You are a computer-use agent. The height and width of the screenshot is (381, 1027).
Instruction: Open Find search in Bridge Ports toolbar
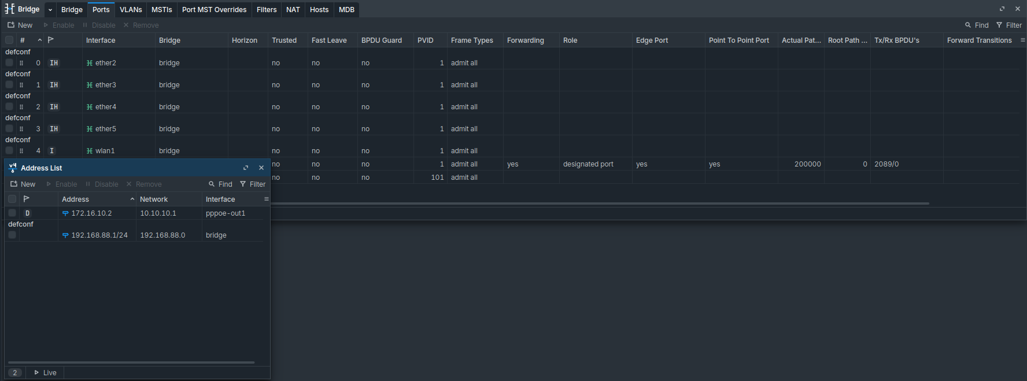tap(977, 25)
